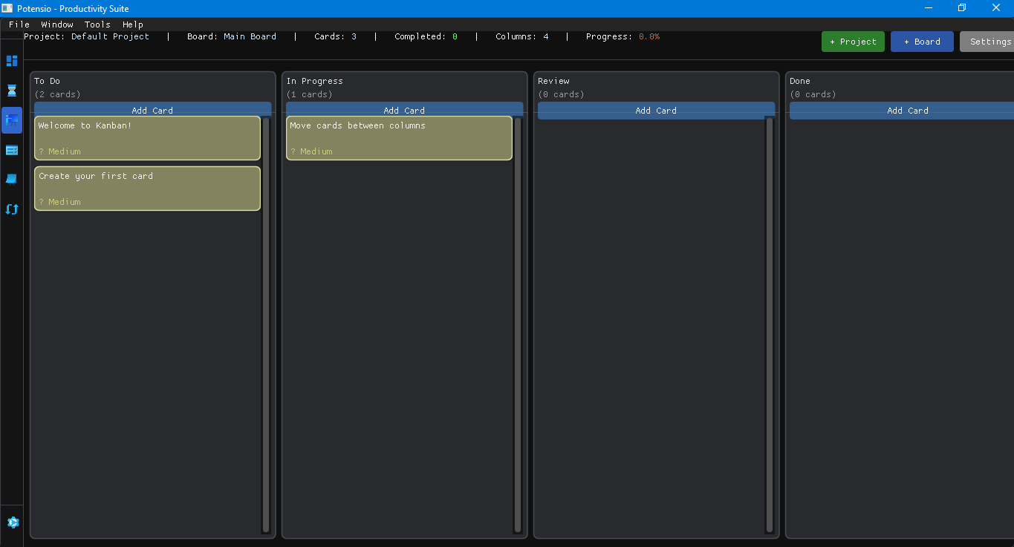Screen dimensions: 1014x547
Task: Click the green + Project button
Action: point(853,42)
